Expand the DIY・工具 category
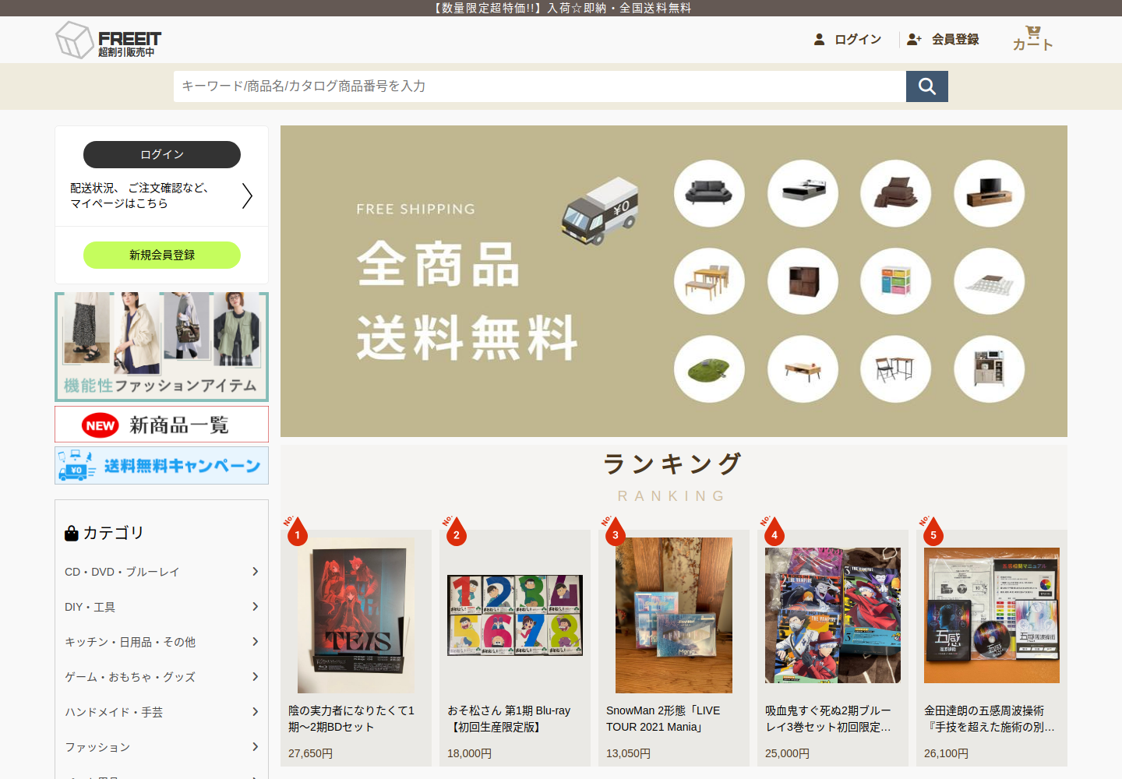 pyautogui.click(x=161, y=607)
